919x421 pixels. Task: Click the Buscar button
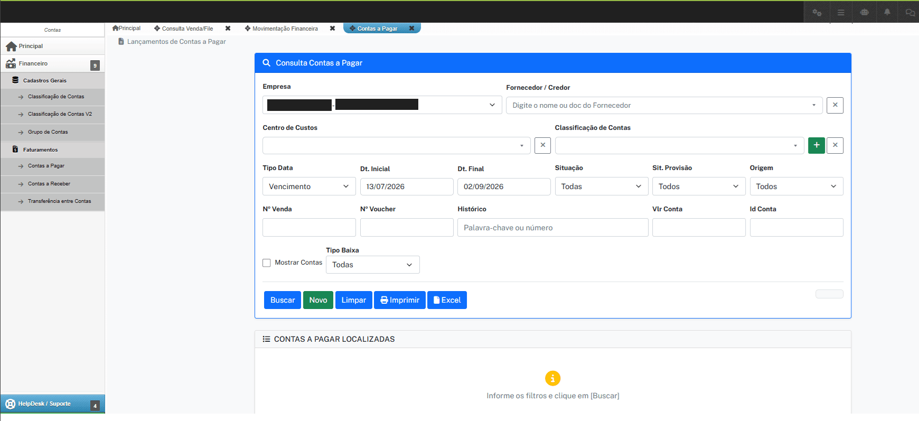(283, 300)
